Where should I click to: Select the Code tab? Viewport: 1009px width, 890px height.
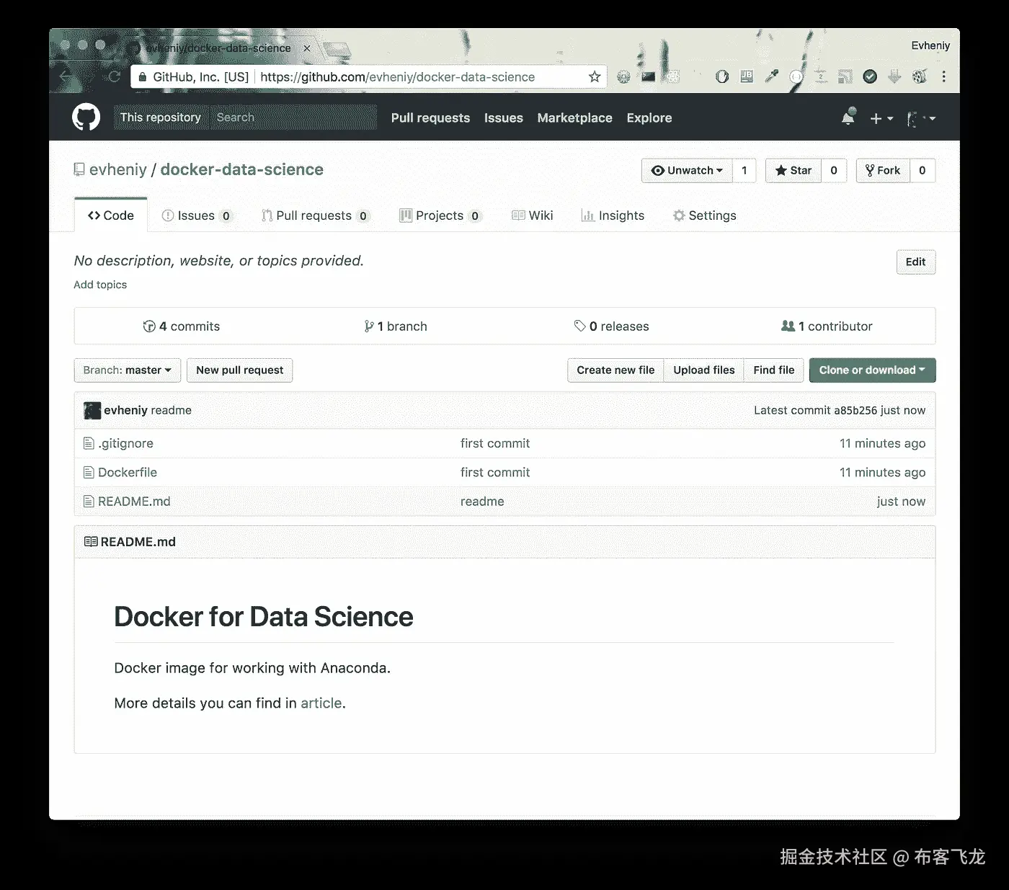tap(111, 215)
